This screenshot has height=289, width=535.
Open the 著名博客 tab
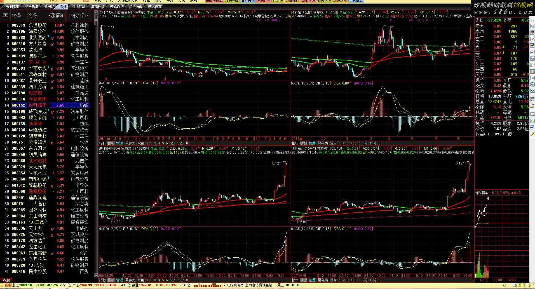point(155,7)
